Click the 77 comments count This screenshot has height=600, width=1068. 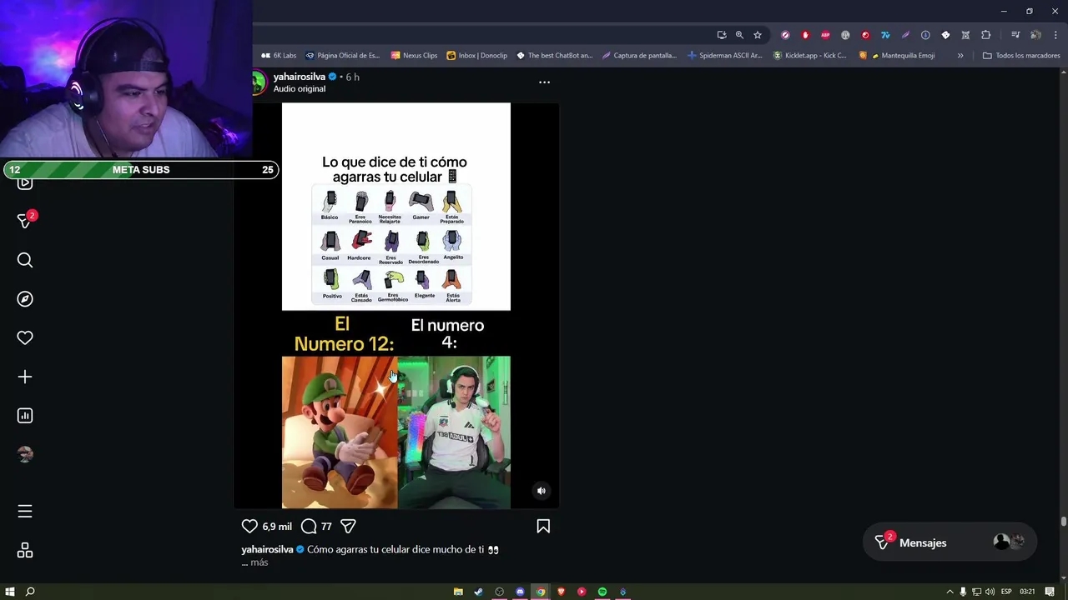click(x=326, y=527)
